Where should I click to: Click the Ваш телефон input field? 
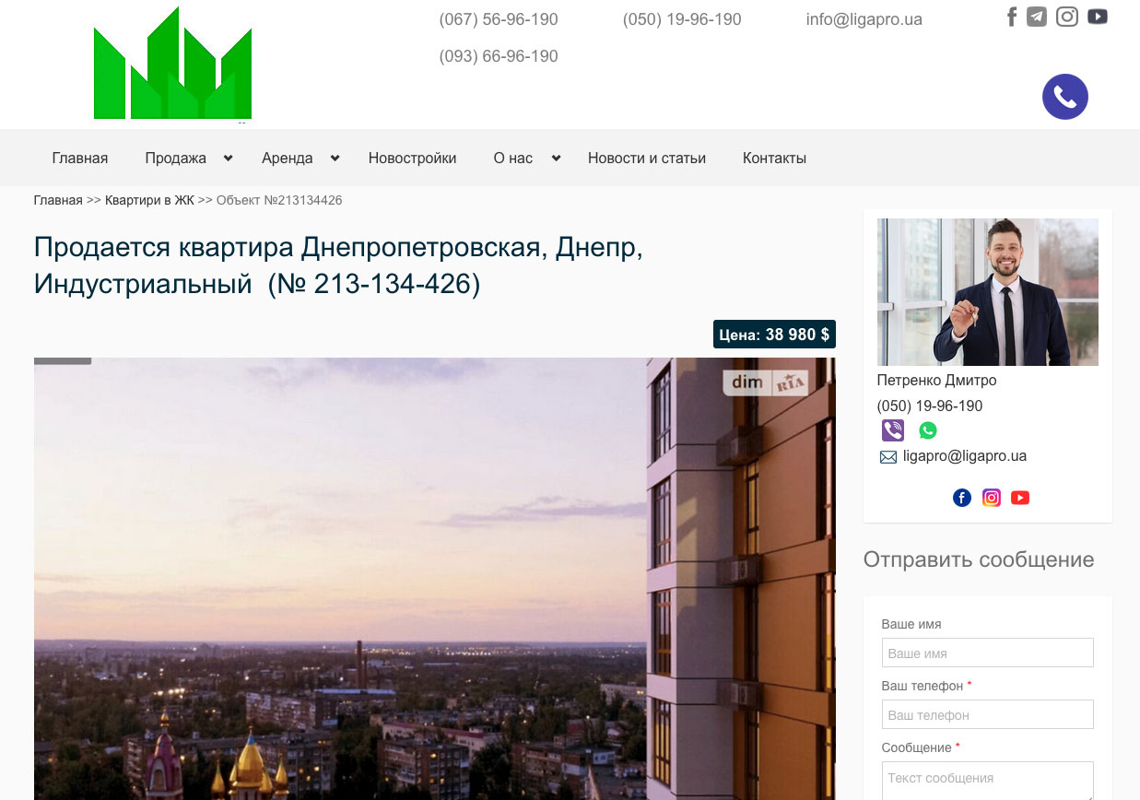point(988,714)
